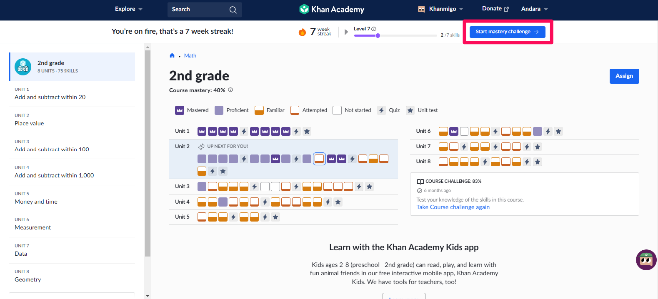
Task: Open the Unit 6 unit test star
Action: pyautogui.click(x=558, y=132)
